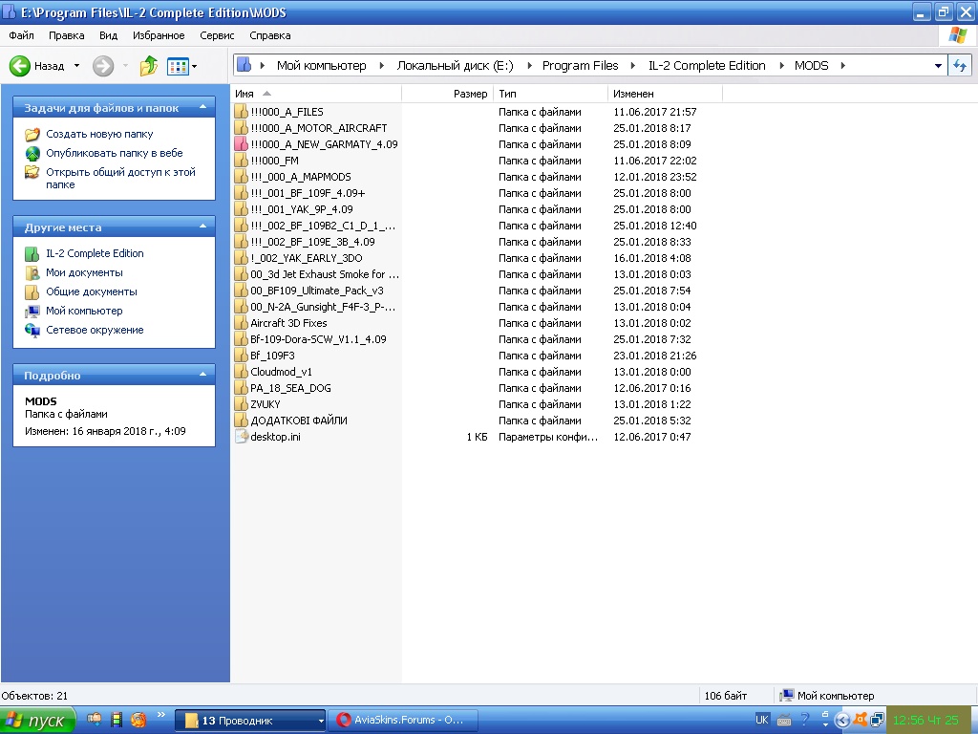The height and width of the screenshot is (734, 978).
Task: Select the folder 00_BF109_Ultimate_Pack_v3
Action: (x=317, y=291)
